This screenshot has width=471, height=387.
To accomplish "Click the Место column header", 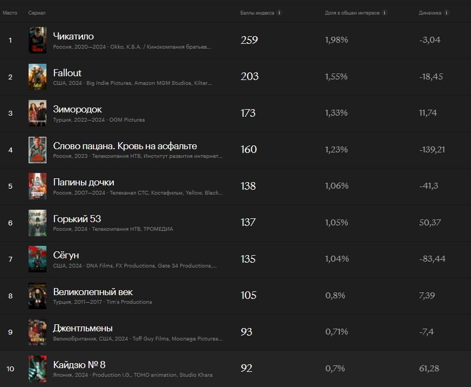I will [x=10, y=13].
